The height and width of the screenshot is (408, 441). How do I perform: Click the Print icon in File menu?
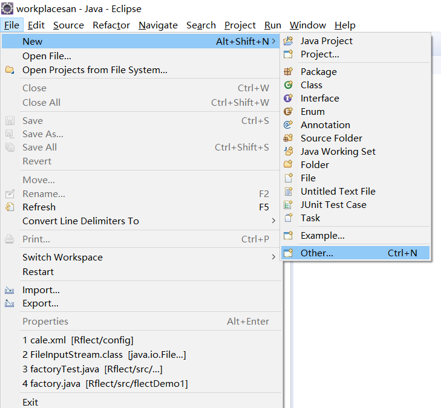(x=10, y=239)
